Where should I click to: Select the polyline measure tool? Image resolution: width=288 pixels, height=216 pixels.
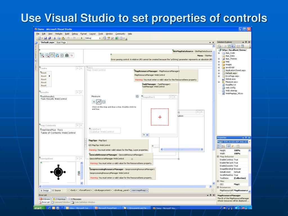99,102
